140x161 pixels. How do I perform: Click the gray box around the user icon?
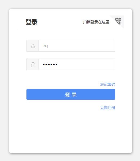[33, 46]
